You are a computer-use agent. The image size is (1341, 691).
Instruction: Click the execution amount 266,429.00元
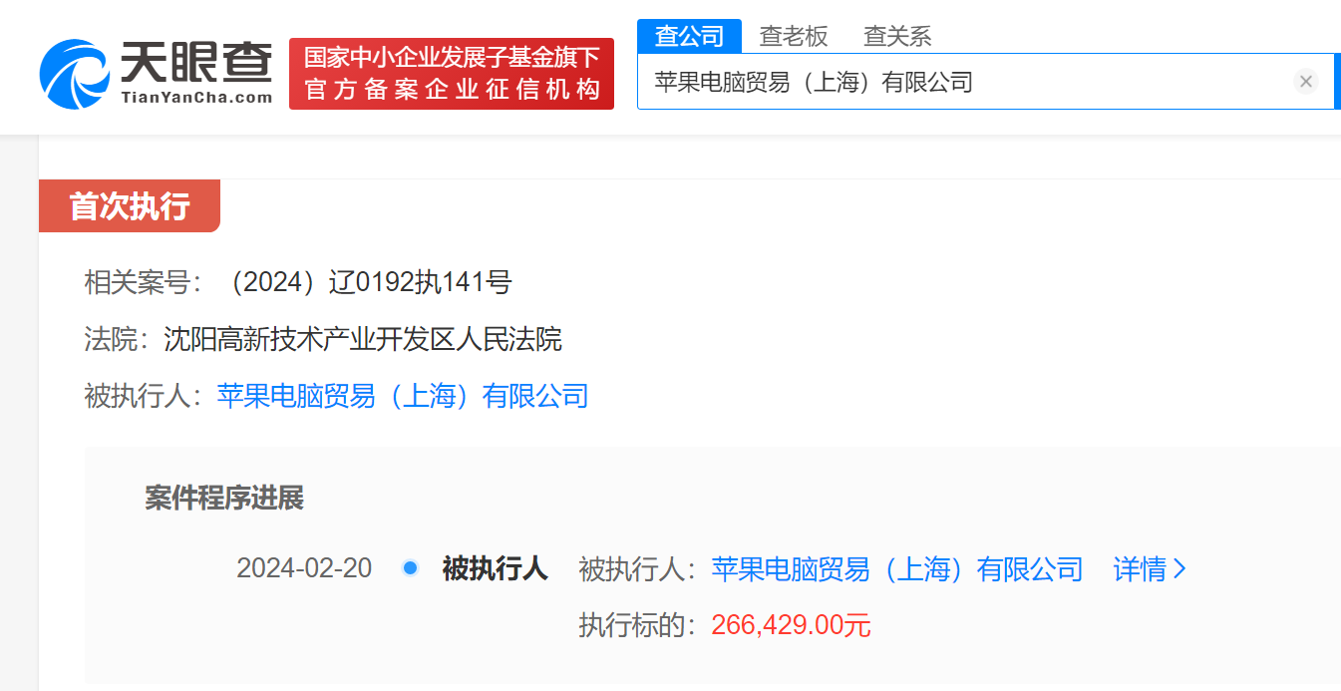coord(791,626)
